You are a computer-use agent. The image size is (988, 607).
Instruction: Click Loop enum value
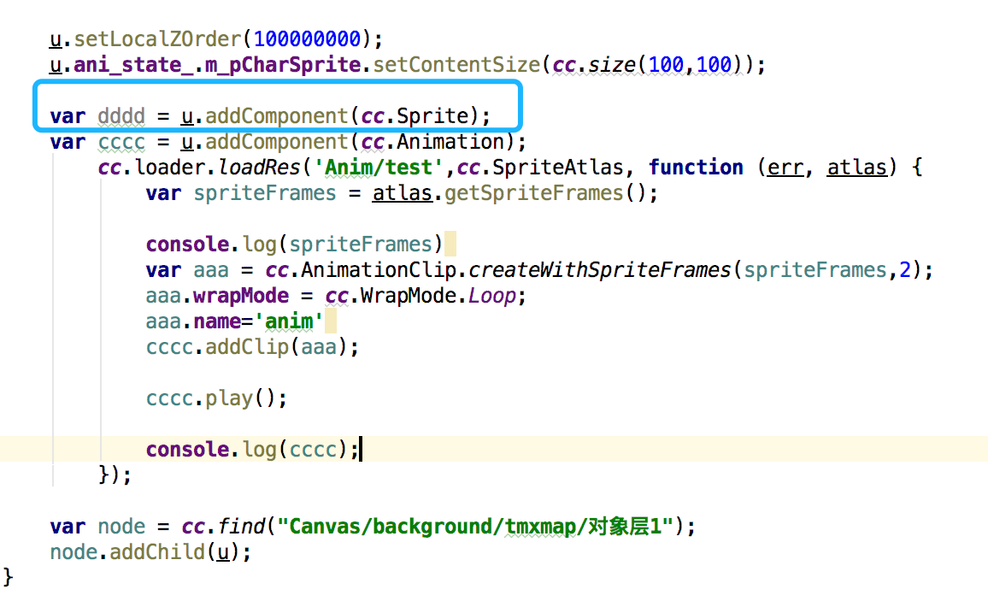click(492, 296)
